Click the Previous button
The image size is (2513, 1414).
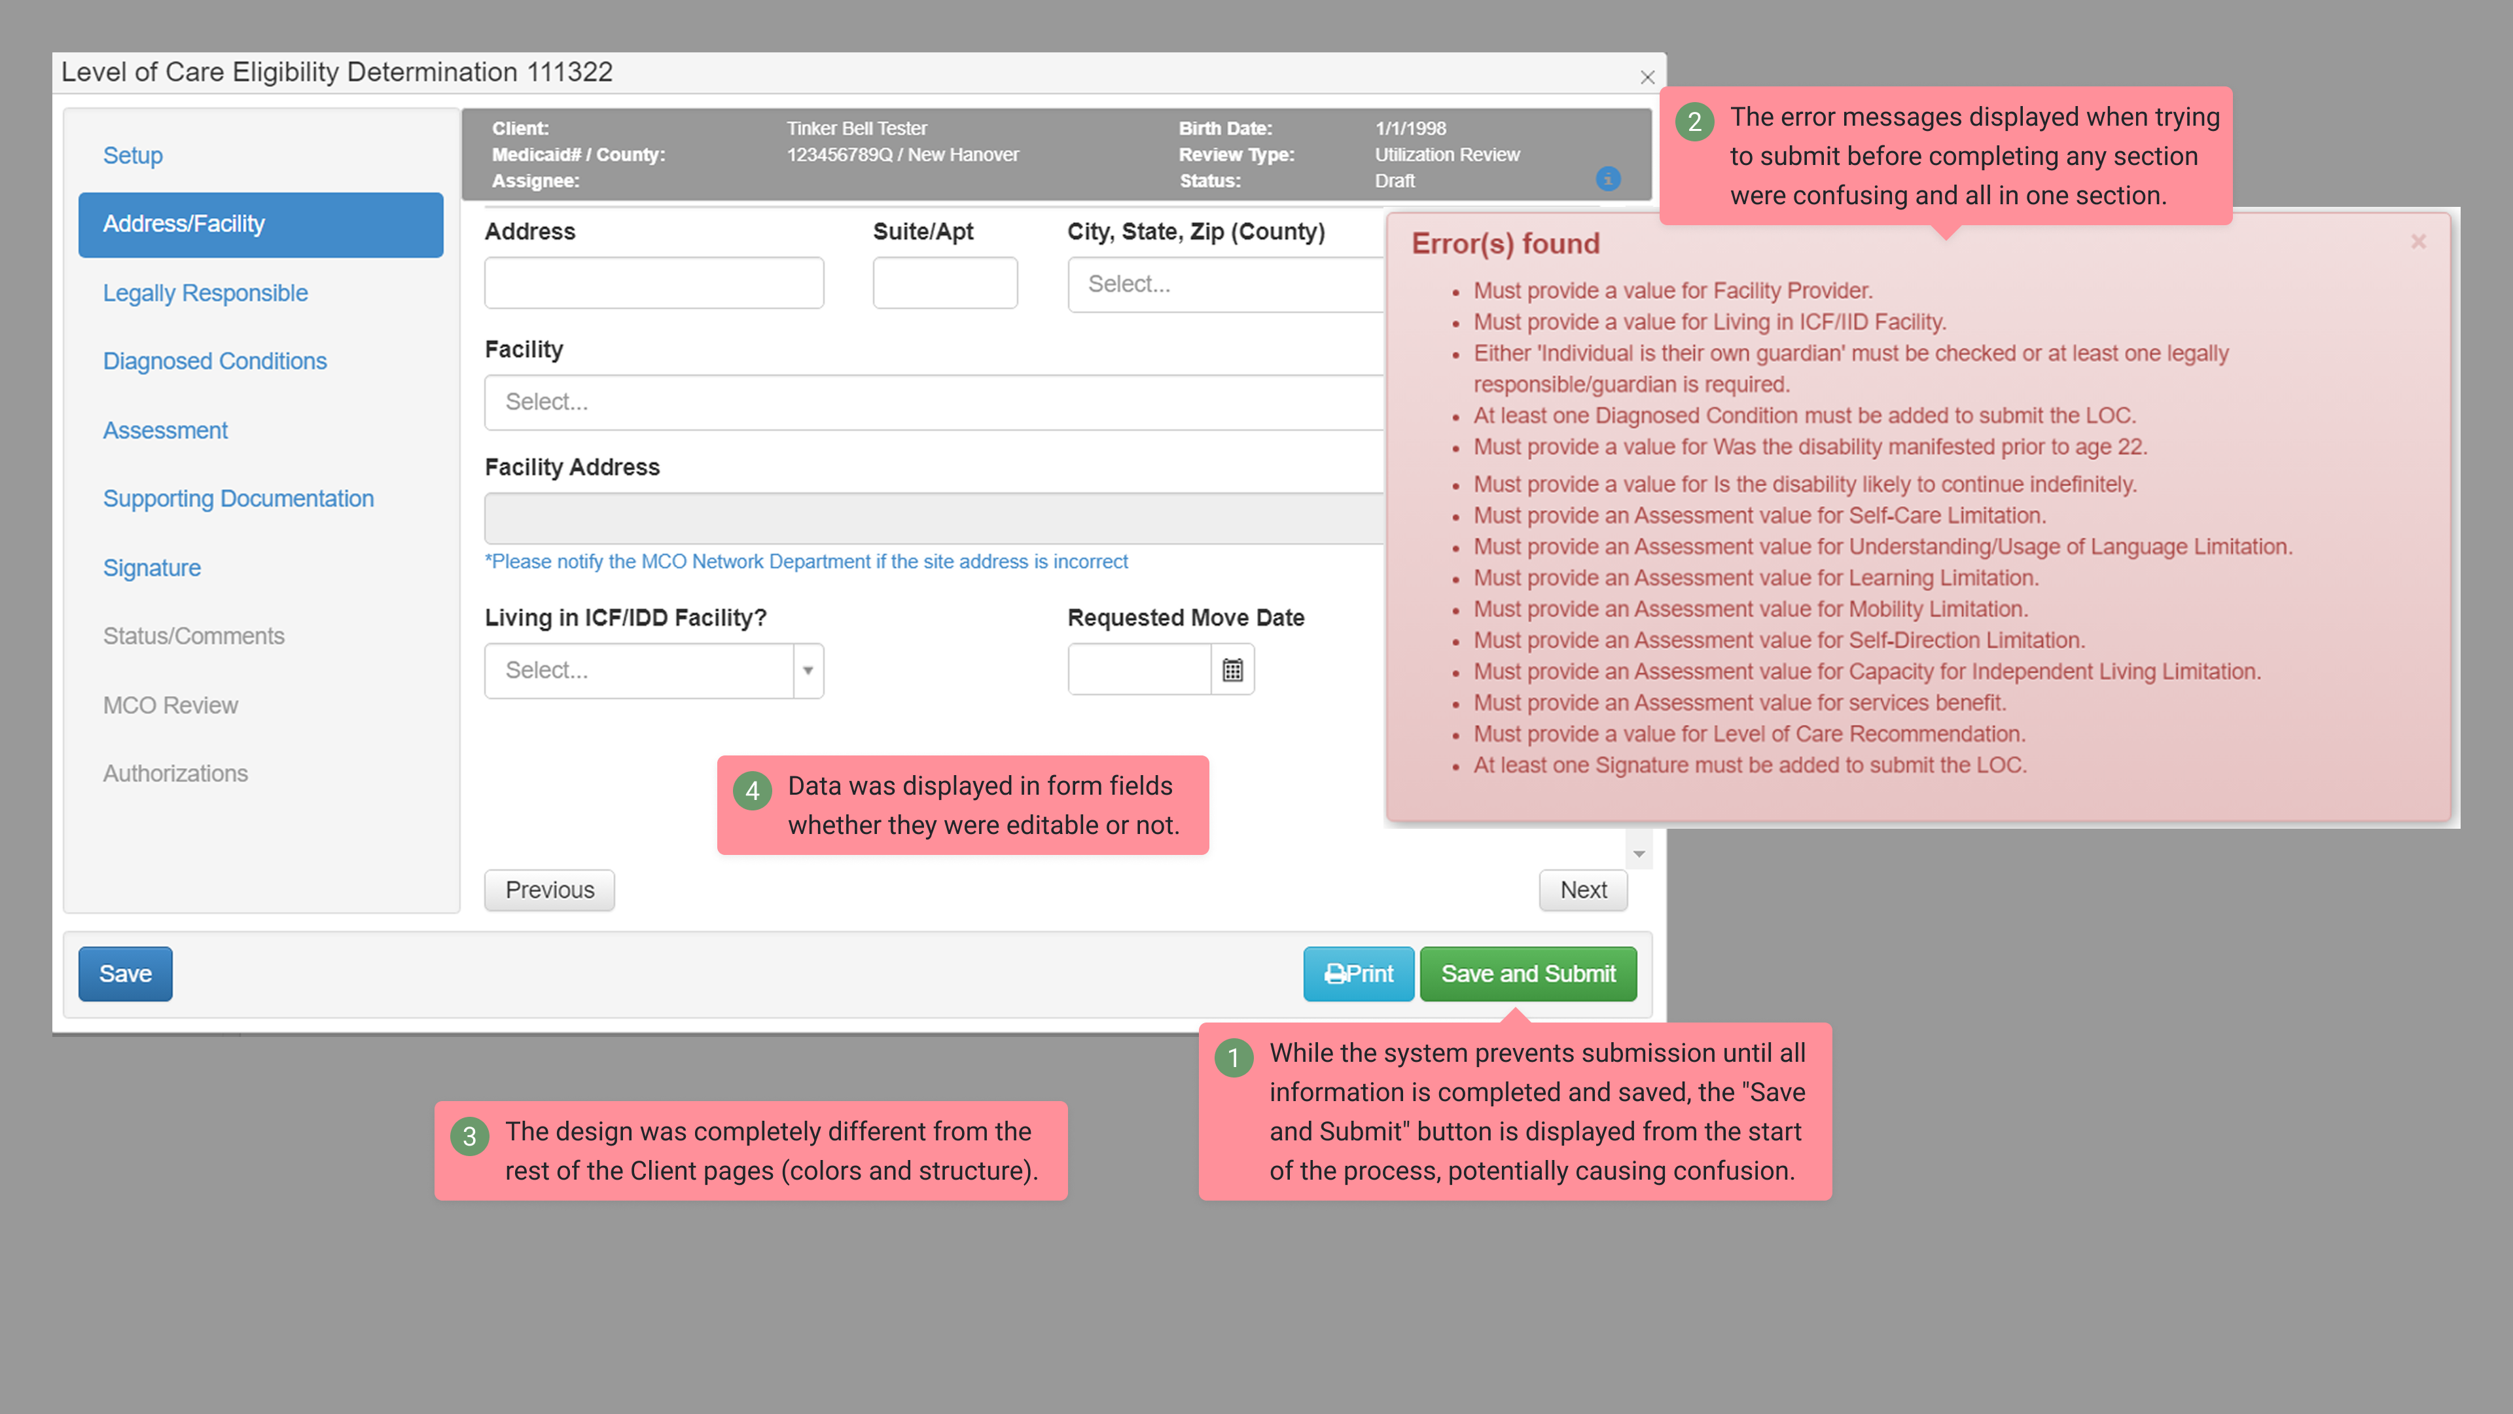click(x=549, y=890)
